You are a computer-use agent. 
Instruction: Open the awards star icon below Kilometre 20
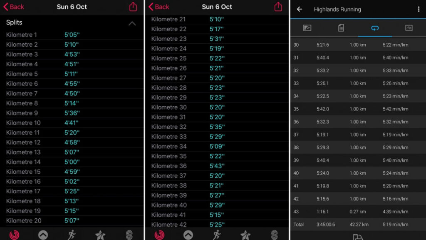click(100, 235)
